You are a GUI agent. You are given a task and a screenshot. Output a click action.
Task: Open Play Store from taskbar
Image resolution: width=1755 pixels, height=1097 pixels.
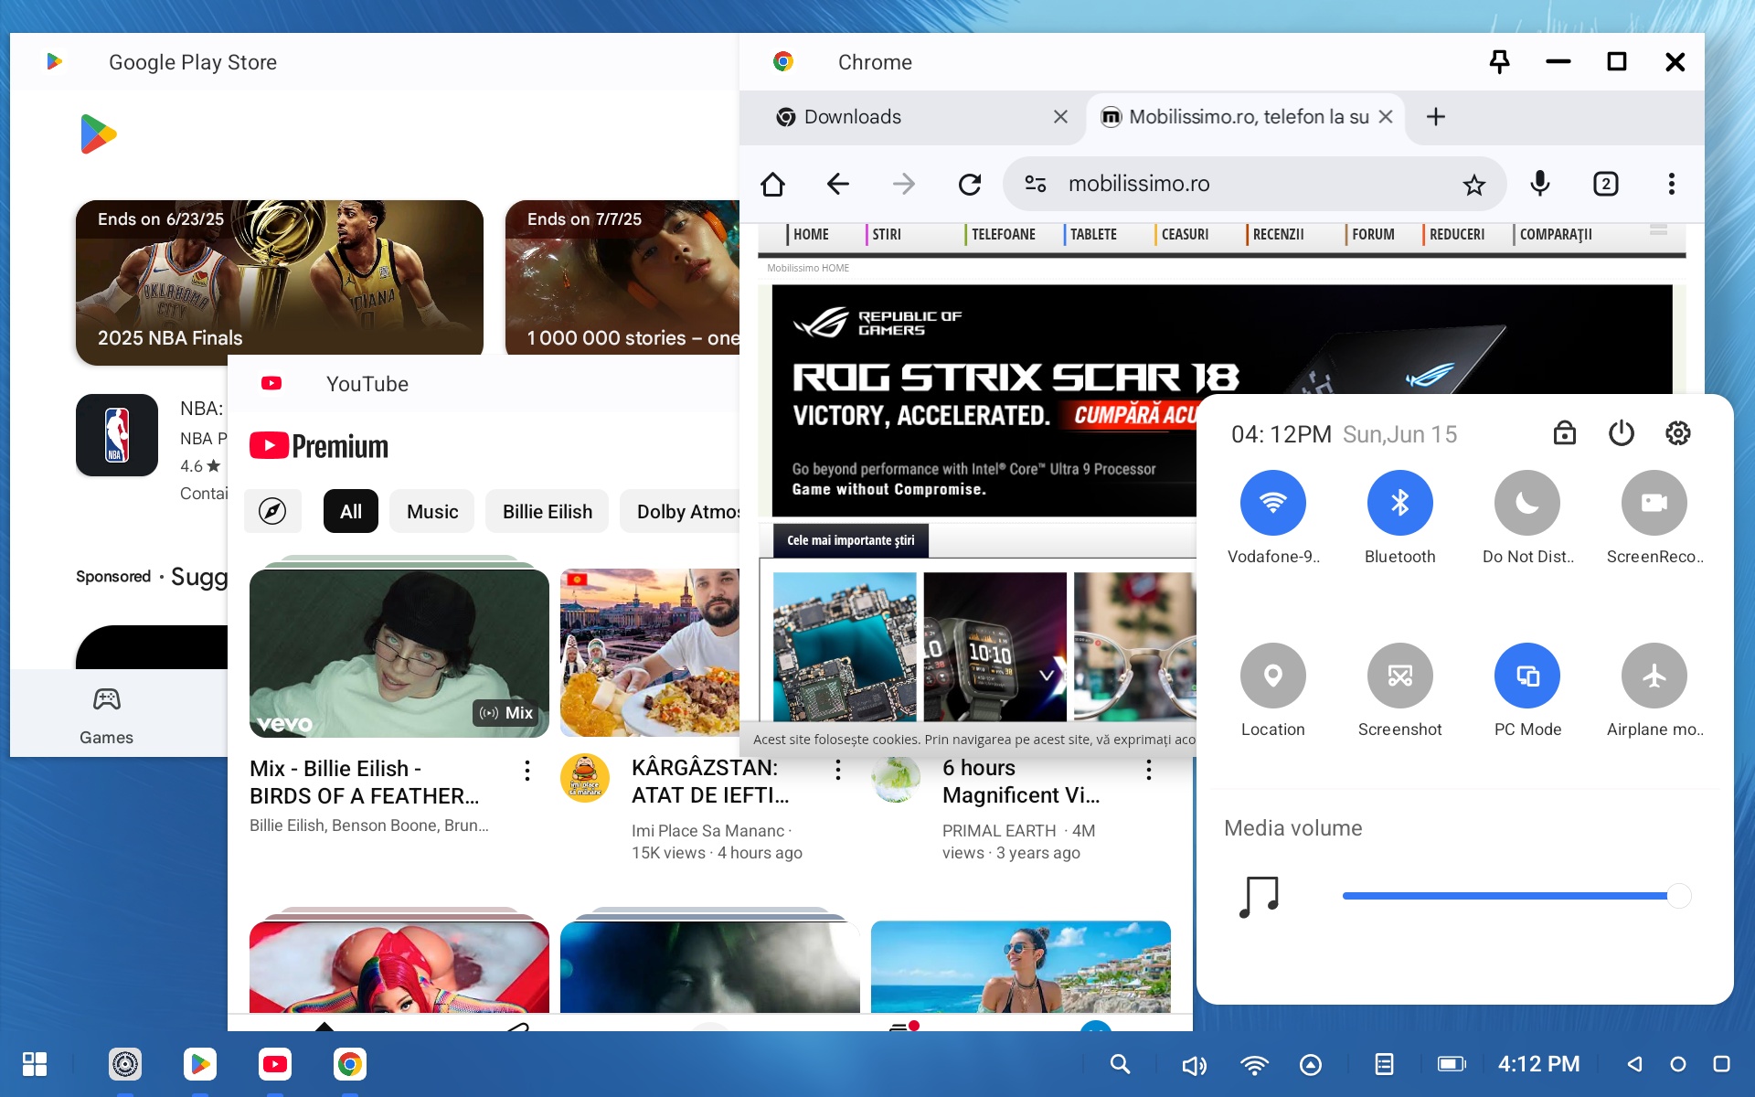coord(200,1064)
